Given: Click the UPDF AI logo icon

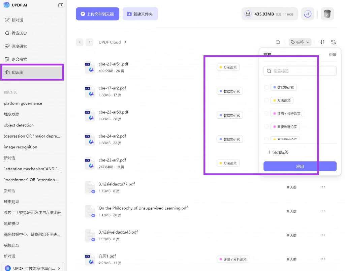Looking at the screenshot, I should tap(7, 5).
